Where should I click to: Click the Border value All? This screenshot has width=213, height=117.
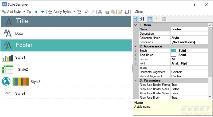point(189,59)
